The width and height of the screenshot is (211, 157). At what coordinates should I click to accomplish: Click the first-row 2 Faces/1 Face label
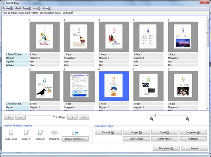(18, 54)
